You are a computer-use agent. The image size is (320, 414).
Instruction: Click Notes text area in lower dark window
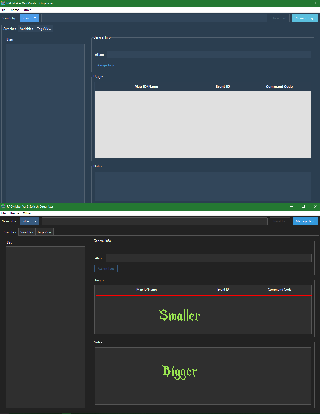coord(203,376)
